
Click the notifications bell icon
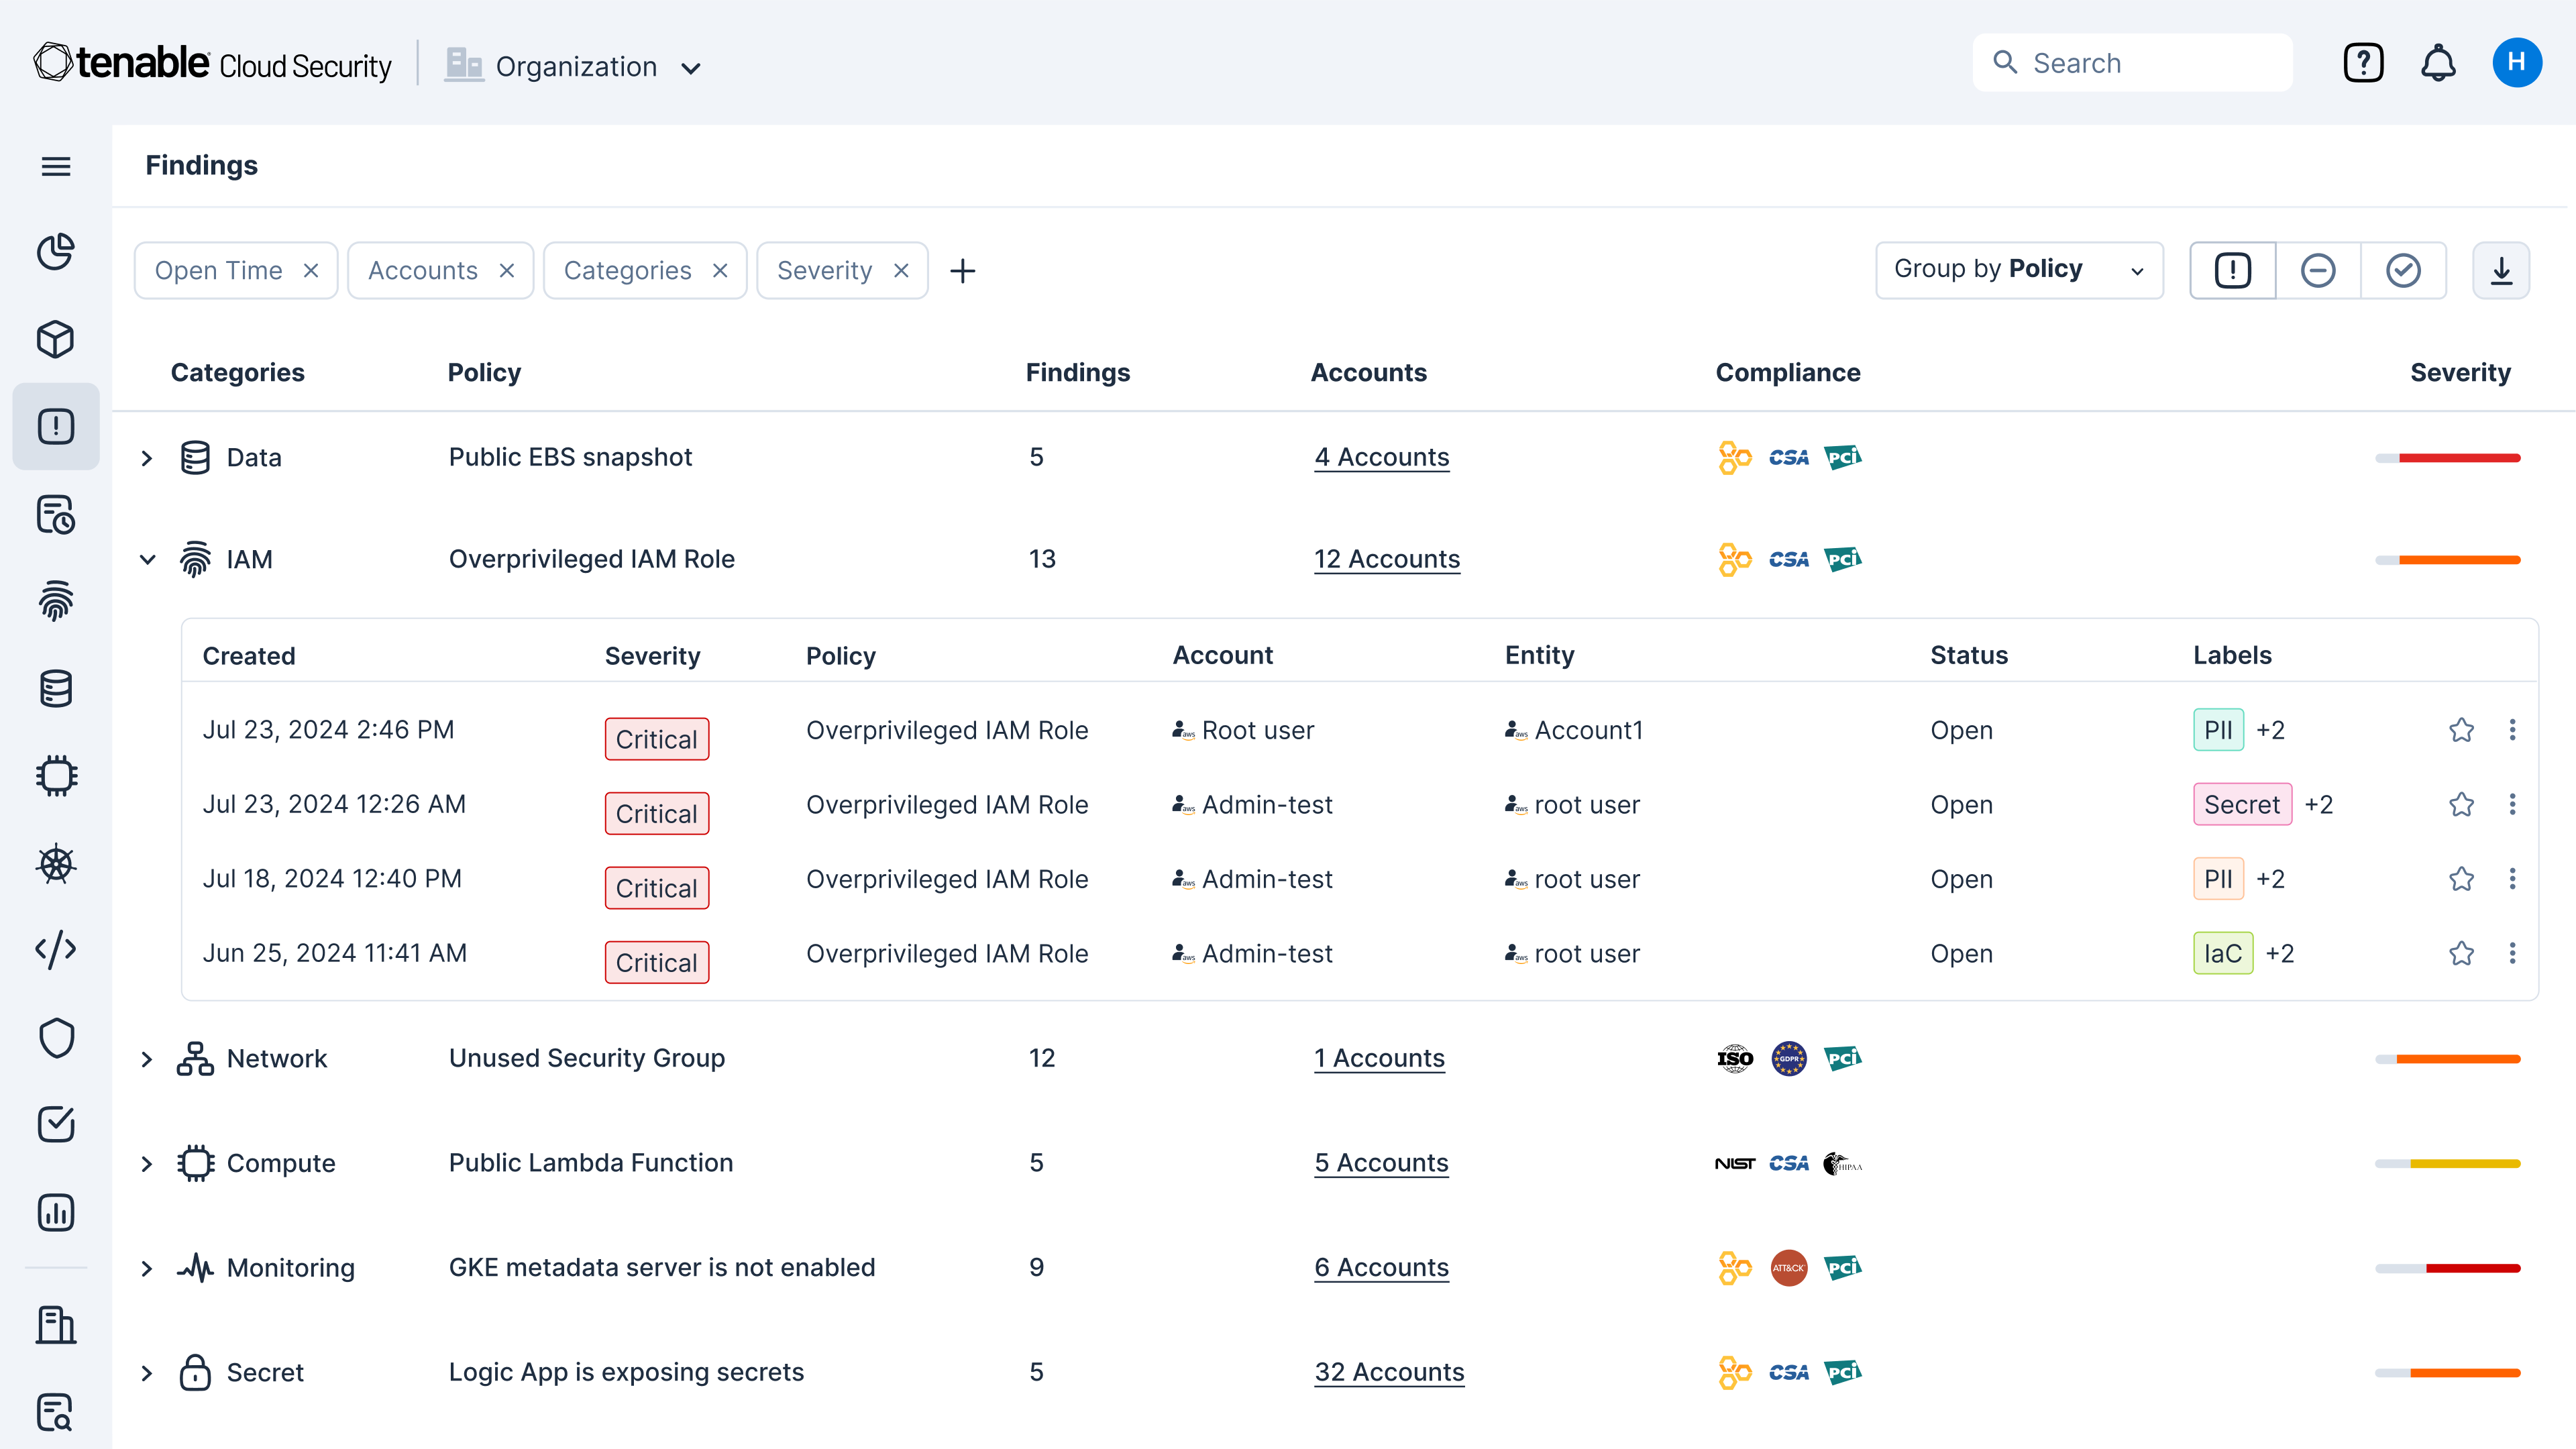click(x=2438, y=63)
